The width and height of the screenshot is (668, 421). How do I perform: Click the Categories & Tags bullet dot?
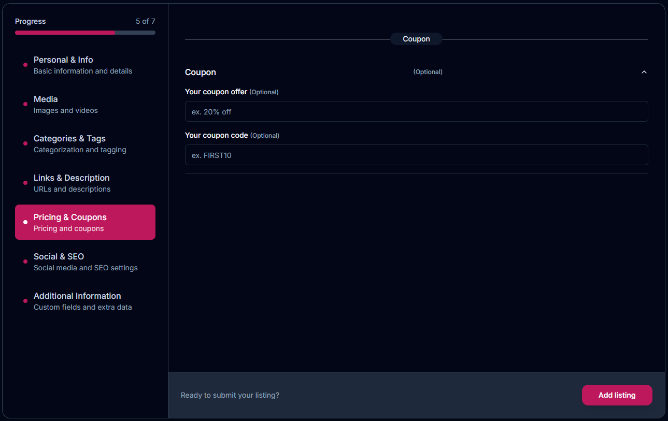tap(25, 143)
